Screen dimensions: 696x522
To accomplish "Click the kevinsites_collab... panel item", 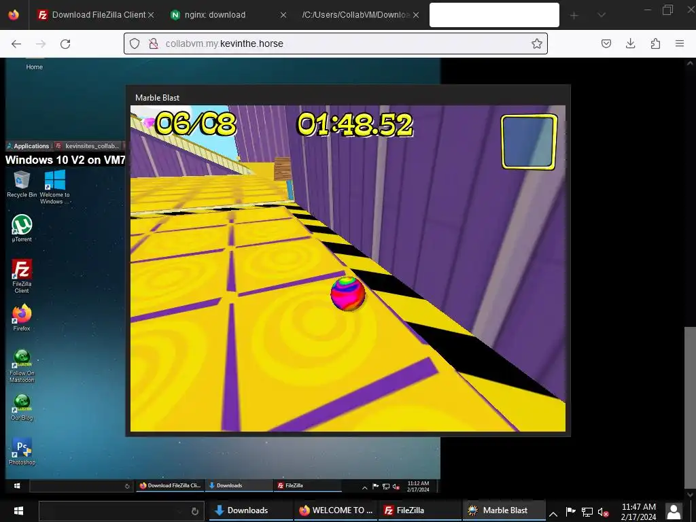I will [88, 145].
